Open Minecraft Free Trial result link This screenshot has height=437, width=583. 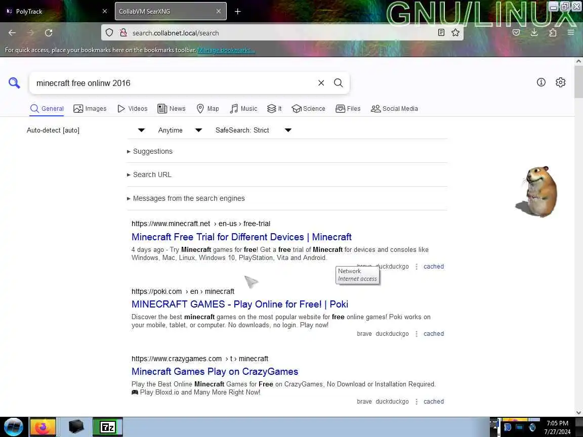pos(242,237)
